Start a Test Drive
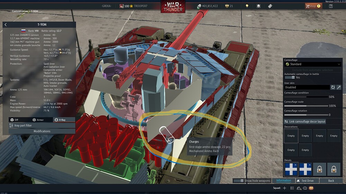 click(x=307, y=181)
